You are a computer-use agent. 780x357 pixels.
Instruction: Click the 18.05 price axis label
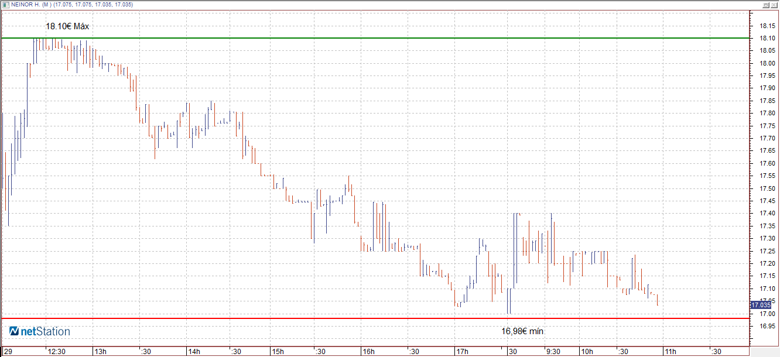[767, 51]
